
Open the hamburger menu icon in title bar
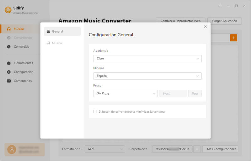[x=220, y=6]
